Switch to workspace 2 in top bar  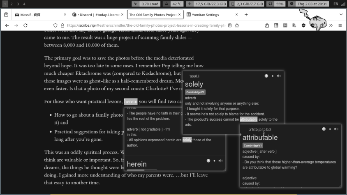pyautogui.click(x=11, y=4)
